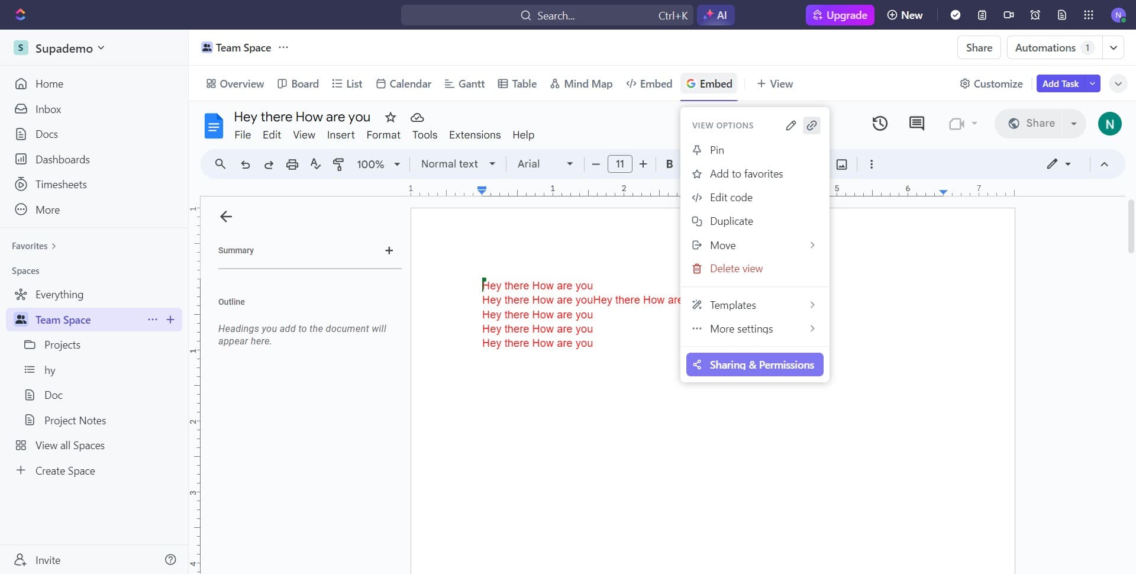Click the paint format roller icon
This screenshot has height=574, width=1136.
point(338,165)
